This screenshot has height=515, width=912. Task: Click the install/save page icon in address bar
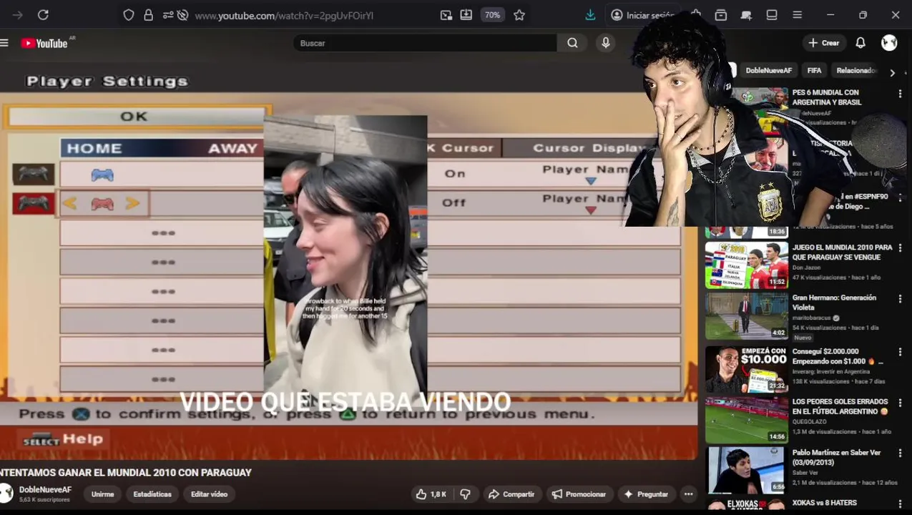(x=466, y=15)
